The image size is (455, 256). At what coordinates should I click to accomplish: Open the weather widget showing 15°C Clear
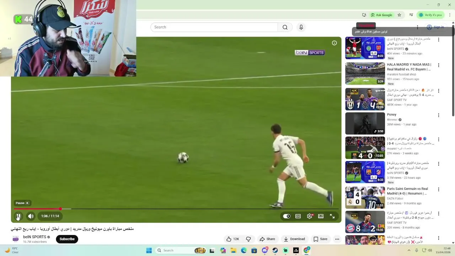tap(11, 250)
